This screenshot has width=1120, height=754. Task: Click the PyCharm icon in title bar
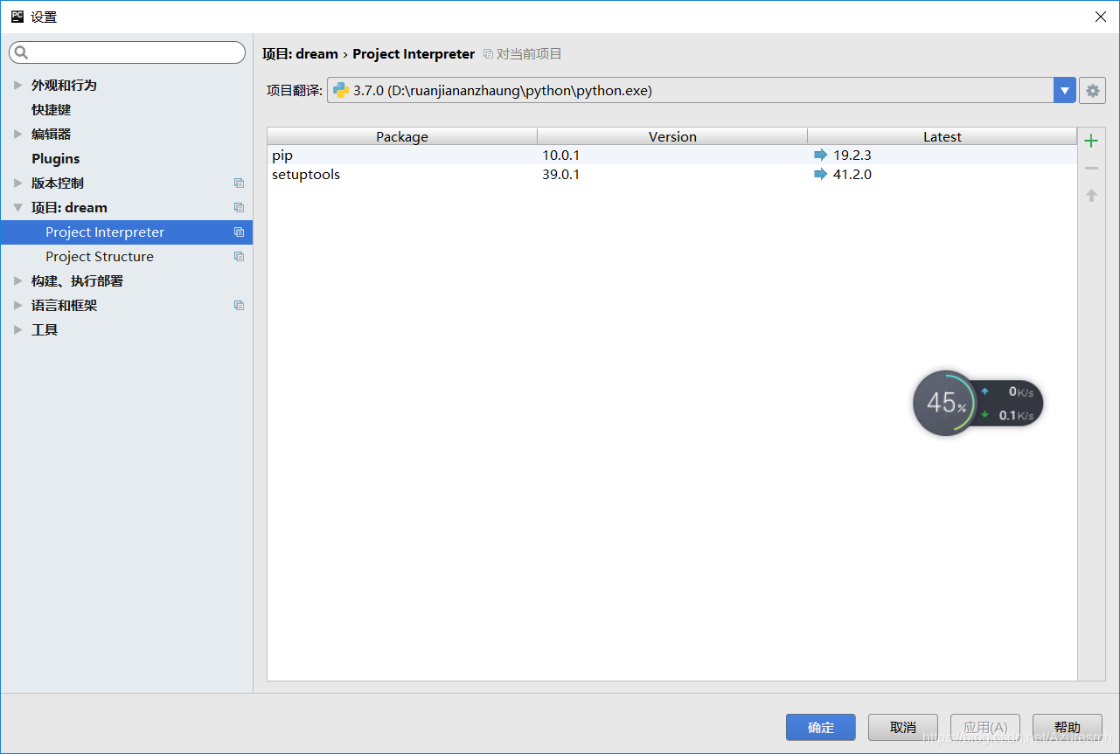coord(17,16)
